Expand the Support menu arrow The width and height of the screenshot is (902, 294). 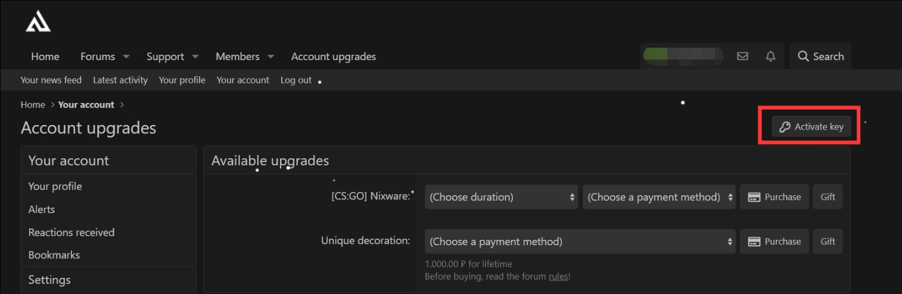tap(195, 57)
